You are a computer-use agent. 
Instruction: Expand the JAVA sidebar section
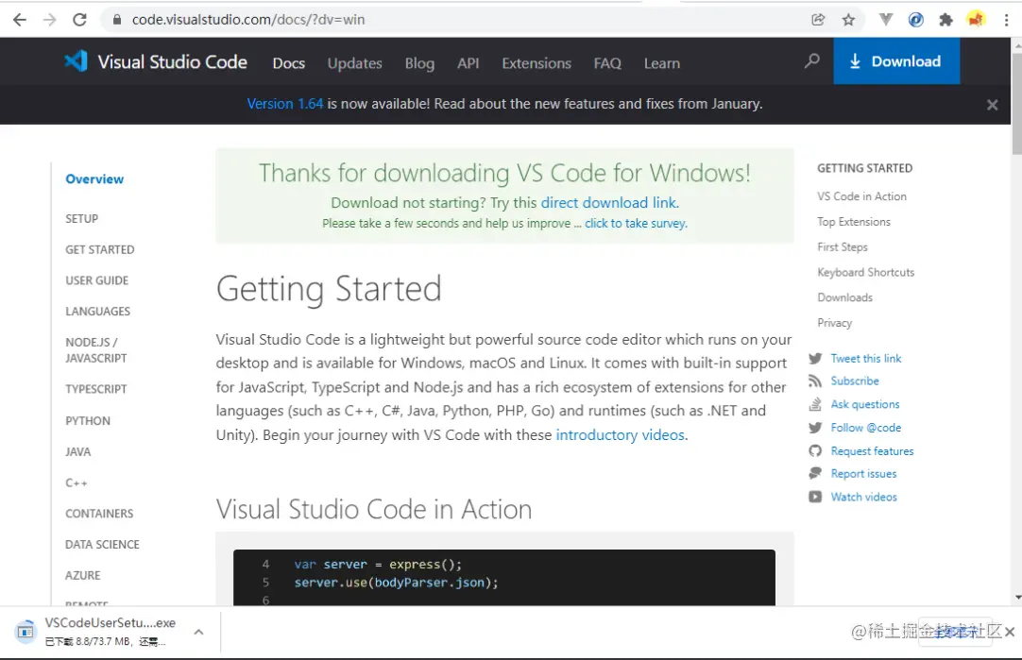click(x=77, y=451)
